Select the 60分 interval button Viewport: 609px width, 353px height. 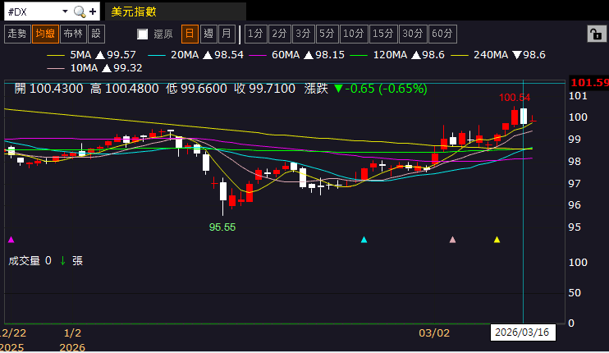tap(442, 34)
